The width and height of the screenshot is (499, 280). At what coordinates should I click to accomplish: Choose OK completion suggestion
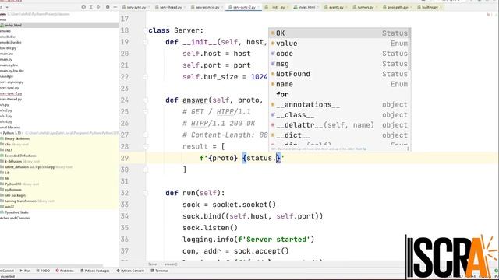(339, 33)
